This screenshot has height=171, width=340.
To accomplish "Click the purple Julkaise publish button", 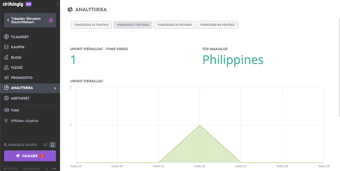I will point(30,156).
